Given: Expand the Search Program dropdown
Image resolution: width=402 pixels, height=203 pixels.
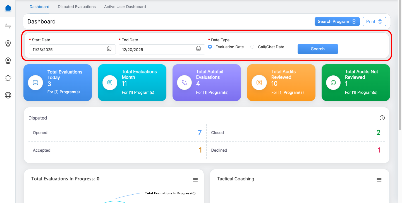Looking at the screenshot, I should pos(337,22).
